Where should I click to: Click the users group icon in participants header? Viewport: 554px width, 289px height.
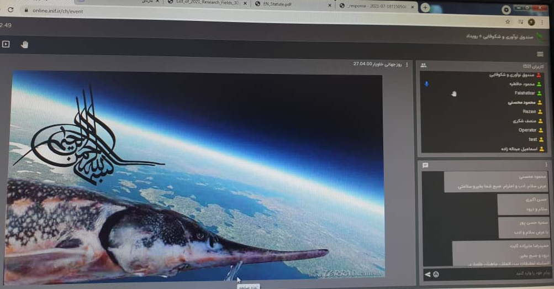point(423,65)
